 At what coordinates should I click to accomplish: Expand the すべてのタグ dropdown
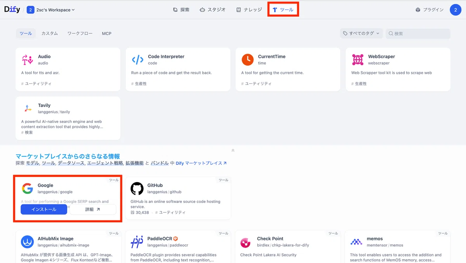(x=362, y=33)
